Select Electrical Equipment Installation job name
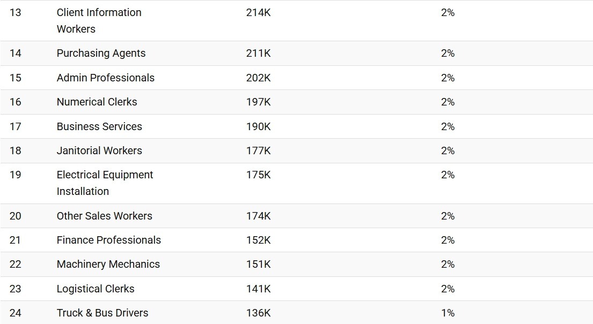The height and width of the screenshot is (324, 593). tap(105, 183)
